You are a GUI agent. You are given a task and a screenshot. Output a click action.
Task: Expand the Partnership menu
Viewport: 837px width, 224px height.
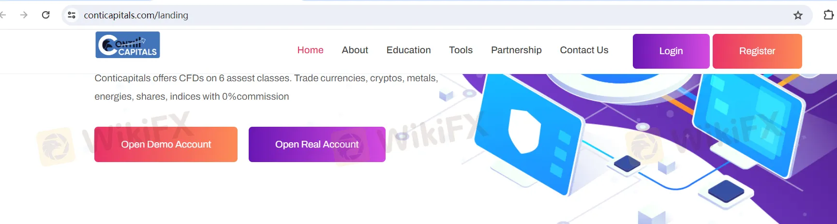point(516,50)
